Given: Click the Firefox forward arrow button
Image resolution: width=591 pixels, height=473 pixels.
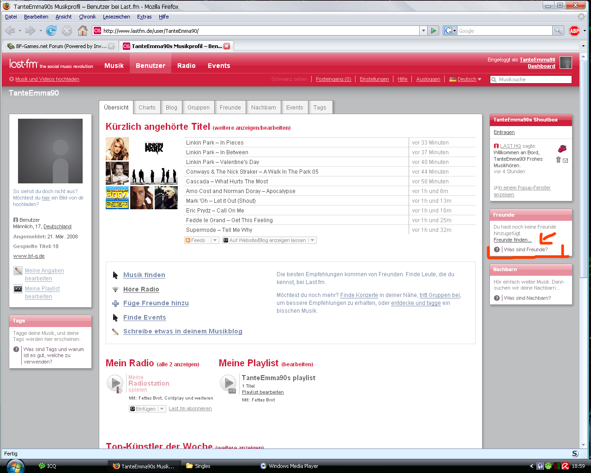Looking at the screenshot, I should click(30, 31).
